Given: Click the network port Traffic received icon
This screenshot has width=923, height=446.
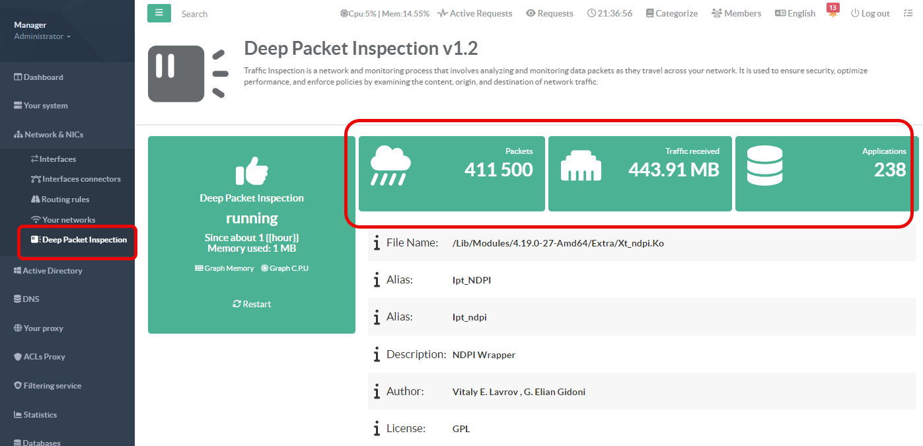Looking at the screenshot, I should tap(581, 167).
